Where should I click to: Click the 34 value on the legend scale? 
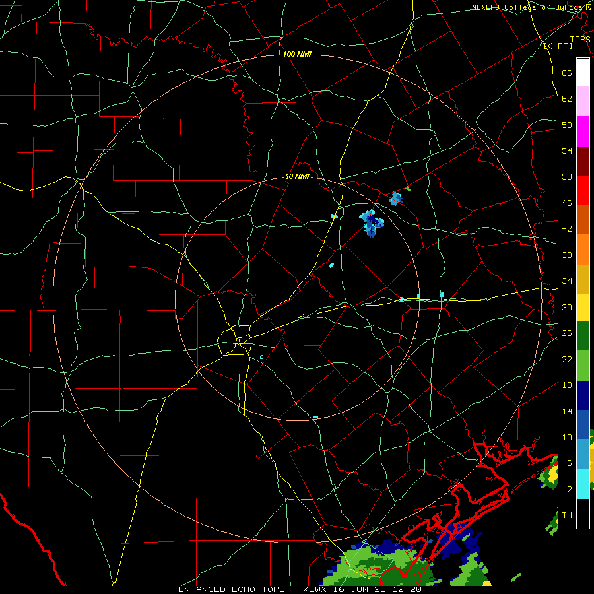(x=567, y=281)
